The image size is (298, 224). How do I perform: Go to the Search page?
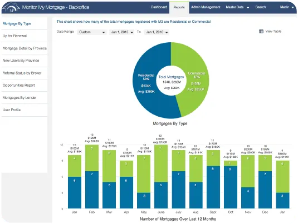click(260, 7)
